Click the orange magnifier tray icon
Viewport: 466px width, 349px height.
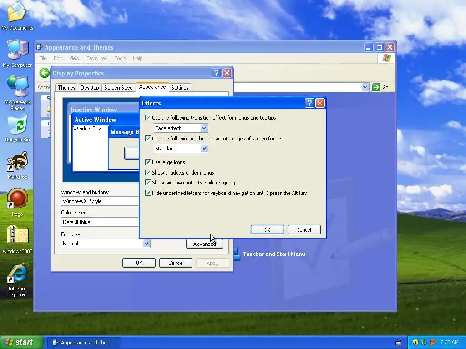pyautogui.click(x=432, y=342)
